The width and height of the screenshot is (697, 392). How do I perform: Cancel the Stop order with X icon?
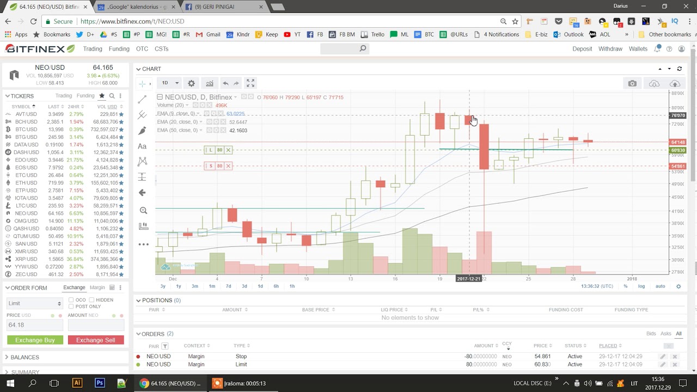point(675,357)
